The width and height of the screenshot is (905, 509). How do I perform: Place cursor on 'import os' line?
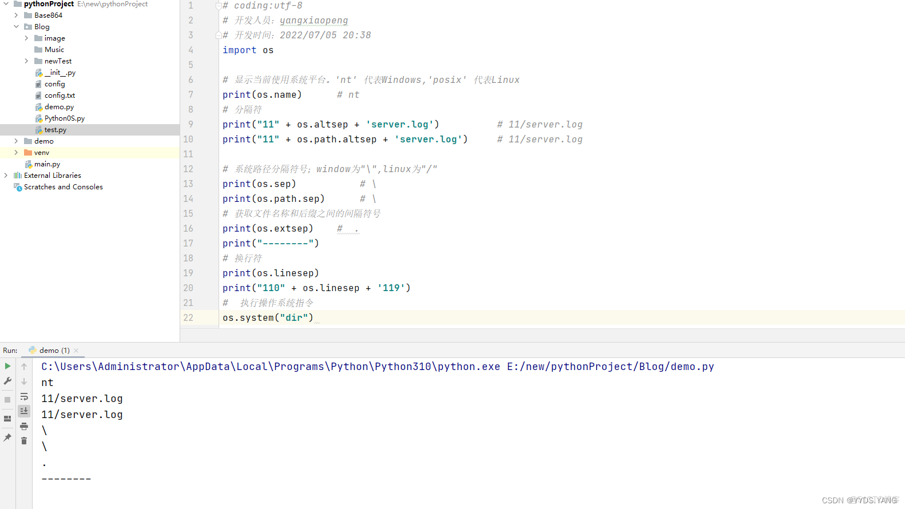pyautogui.click(x=248, y=50)
